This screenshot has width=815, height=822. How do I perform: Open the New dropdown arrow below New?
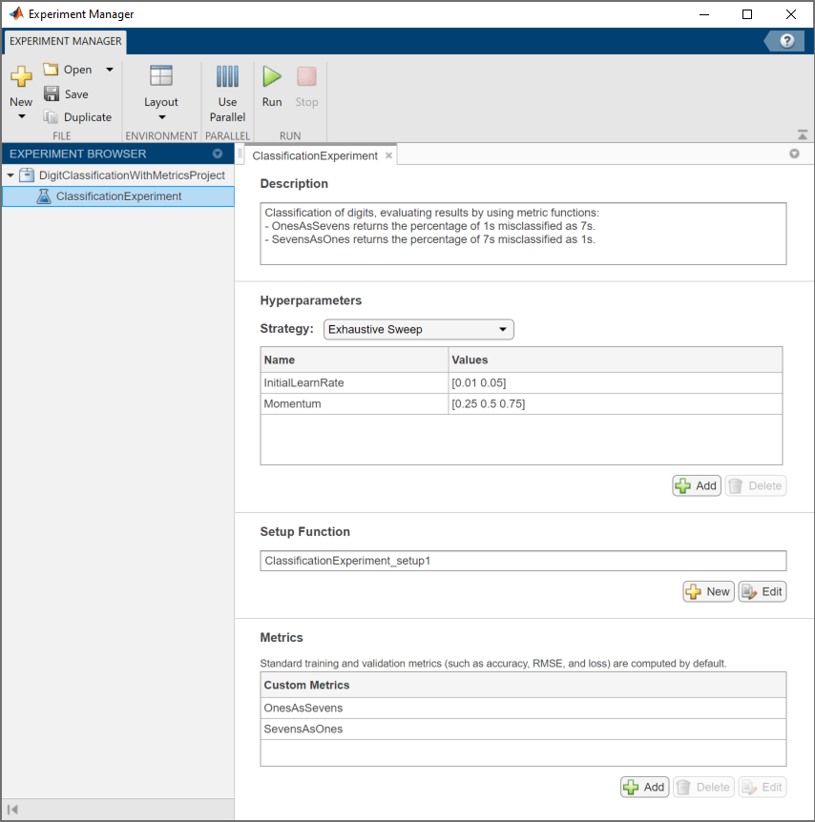pos(22,116)
